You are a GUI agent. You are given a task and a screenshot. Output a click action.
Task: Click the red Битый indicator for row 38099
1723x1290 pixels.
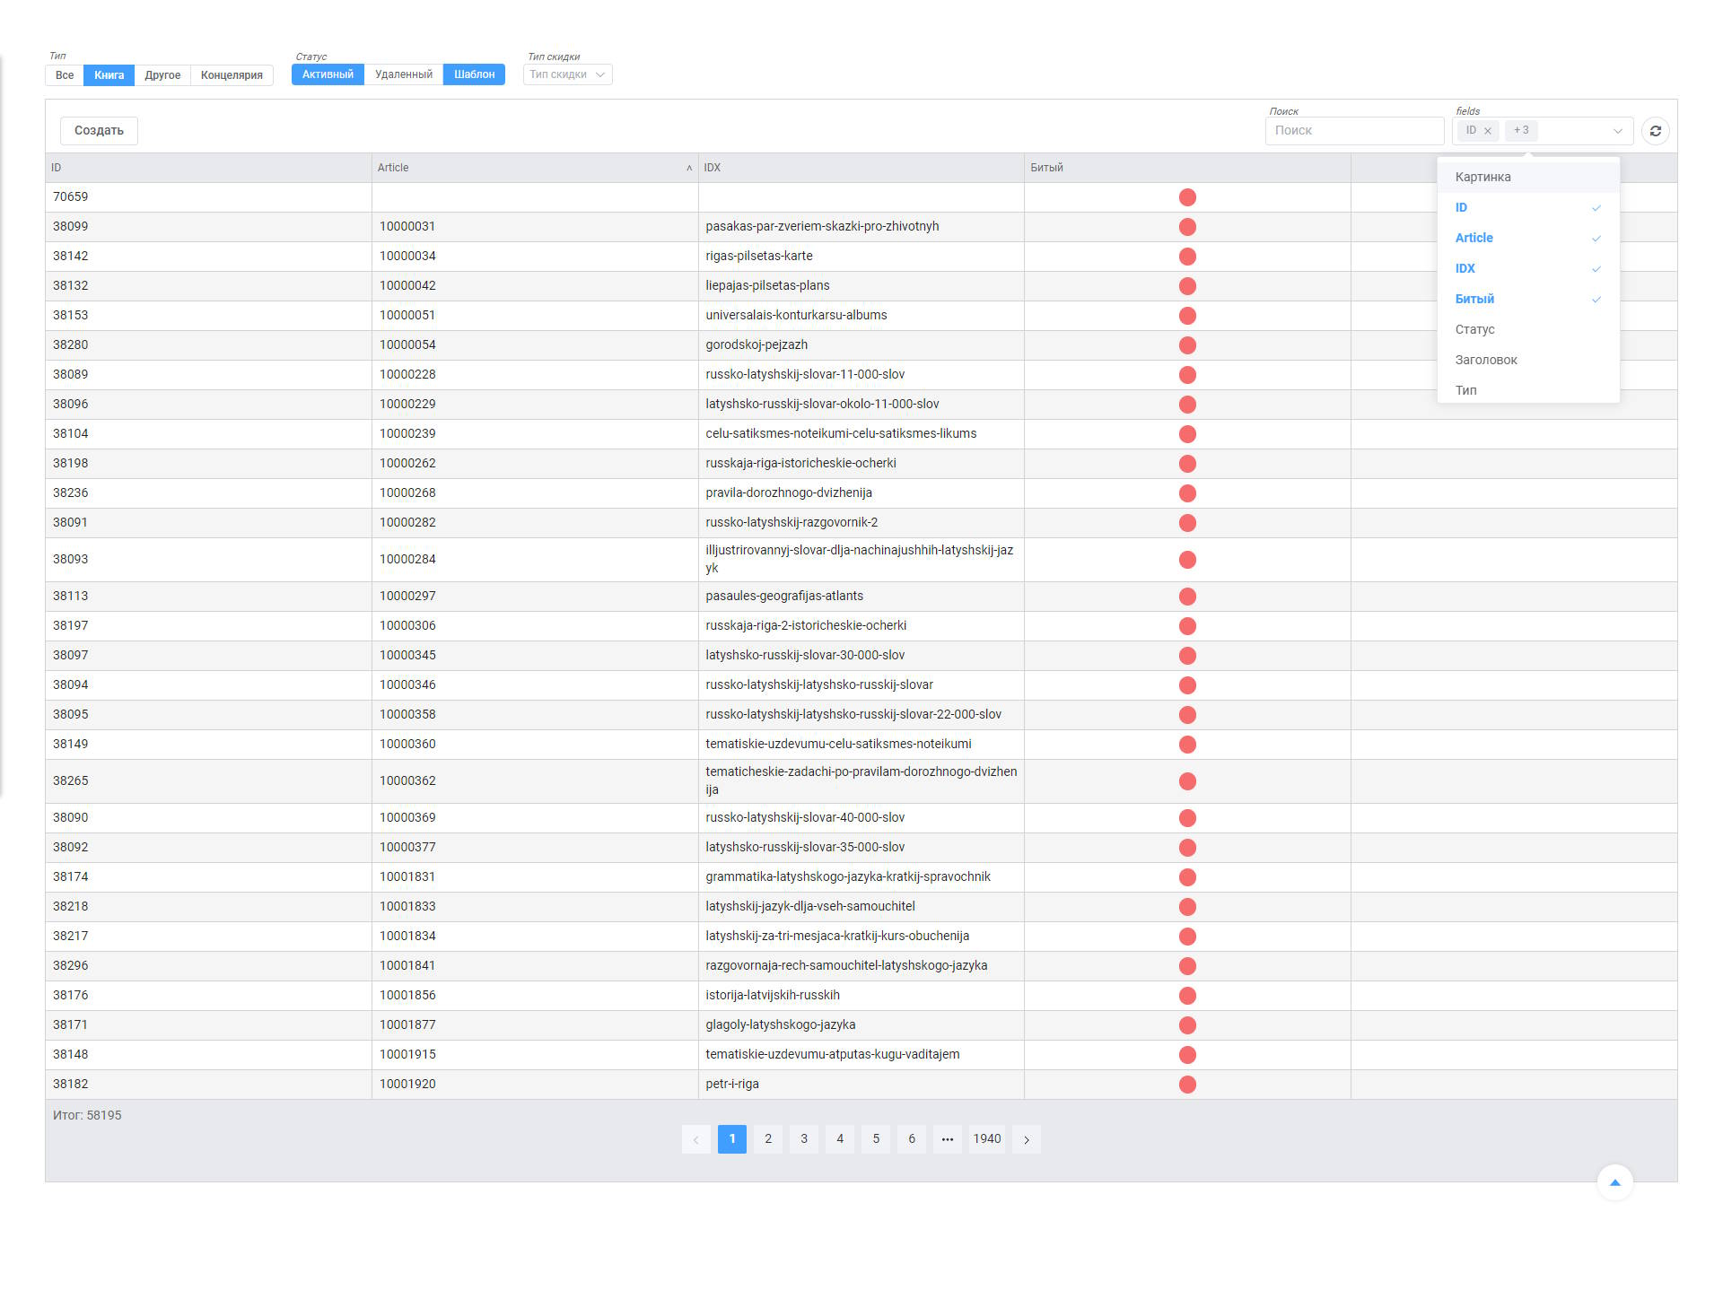tap(1188, 227)
